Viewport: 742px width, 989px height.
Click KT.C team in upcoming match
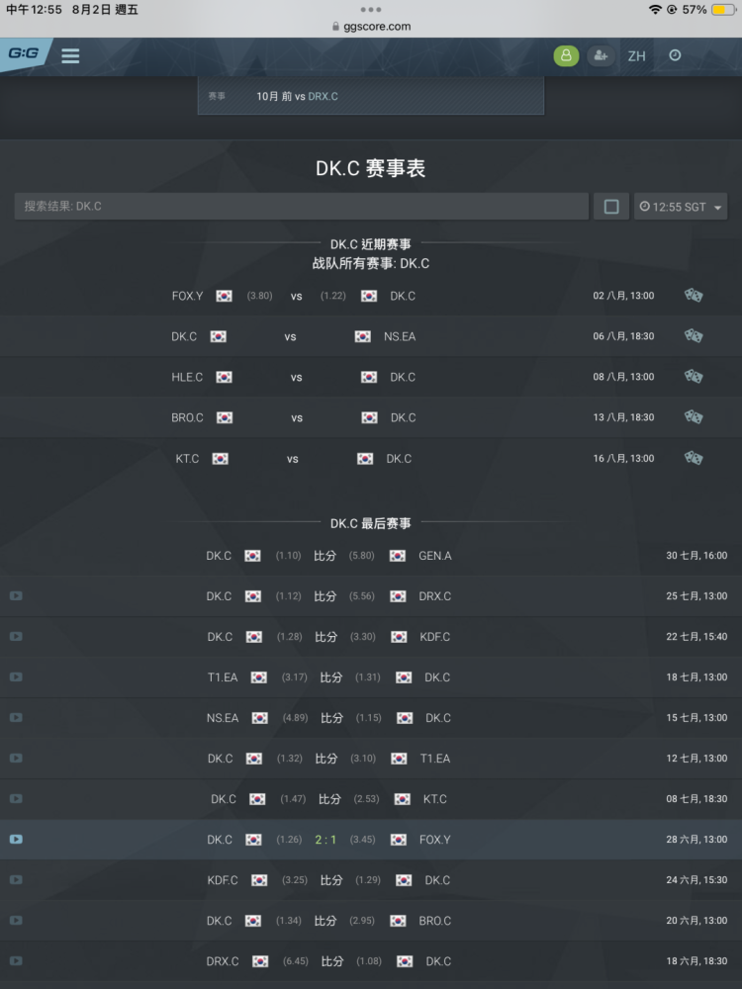[187, 459]
